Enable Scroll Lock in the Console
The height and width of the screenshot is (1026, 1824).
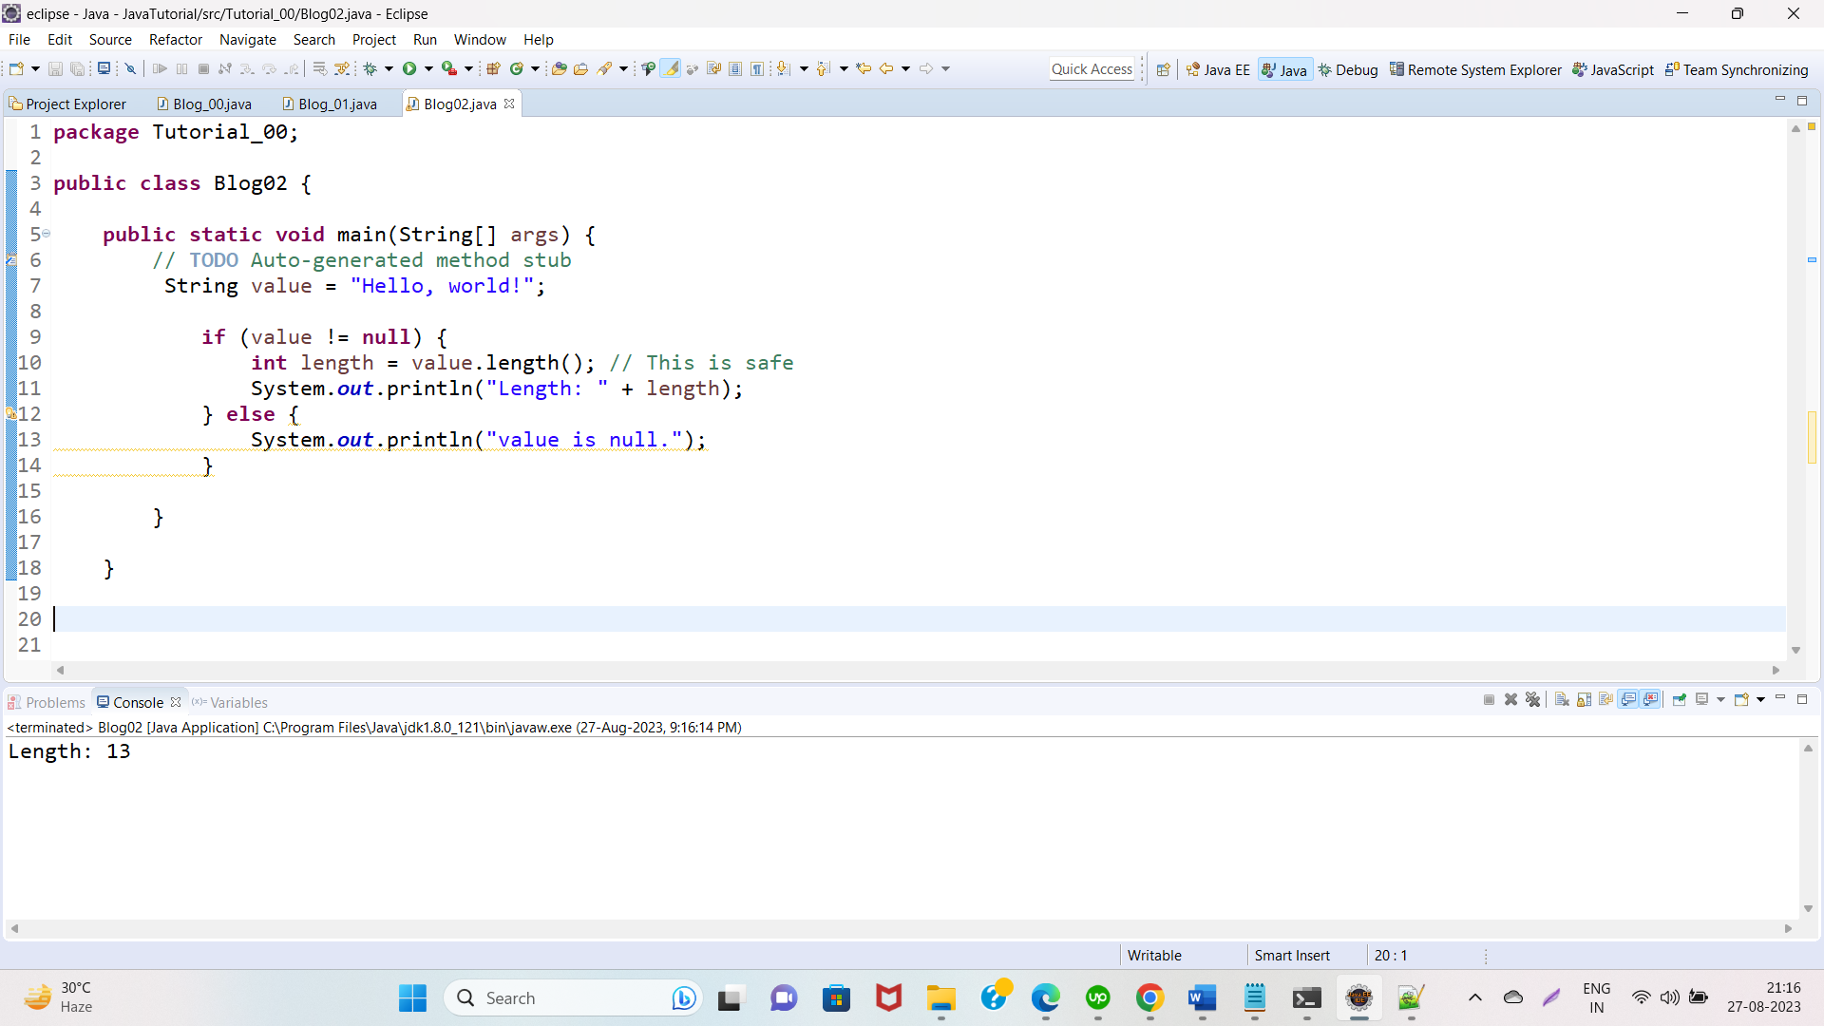(1583, 700)
